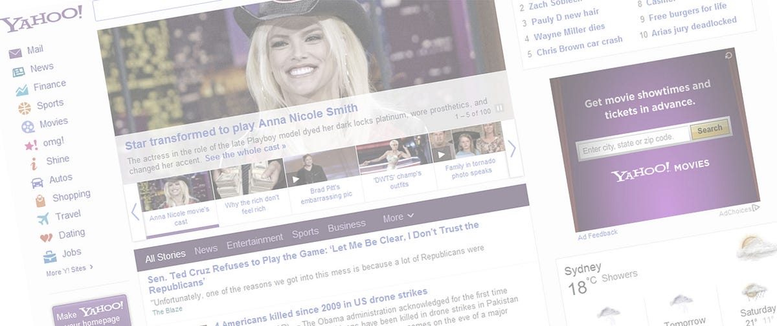Open the Finance chart icon
The width and height of the screenshot is (777, 326).
tap(22, 90)
